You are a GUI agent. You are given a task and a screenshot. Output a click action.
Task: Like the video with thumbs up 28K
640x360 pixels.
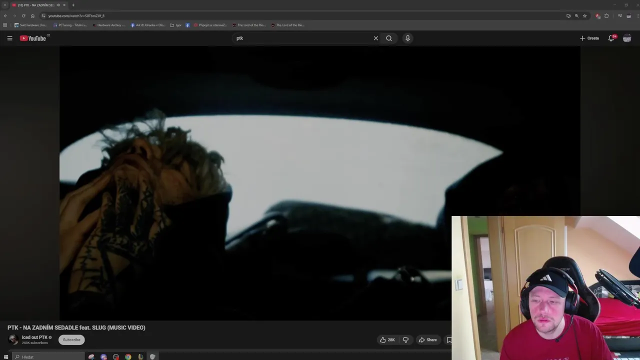coord(387,340)
